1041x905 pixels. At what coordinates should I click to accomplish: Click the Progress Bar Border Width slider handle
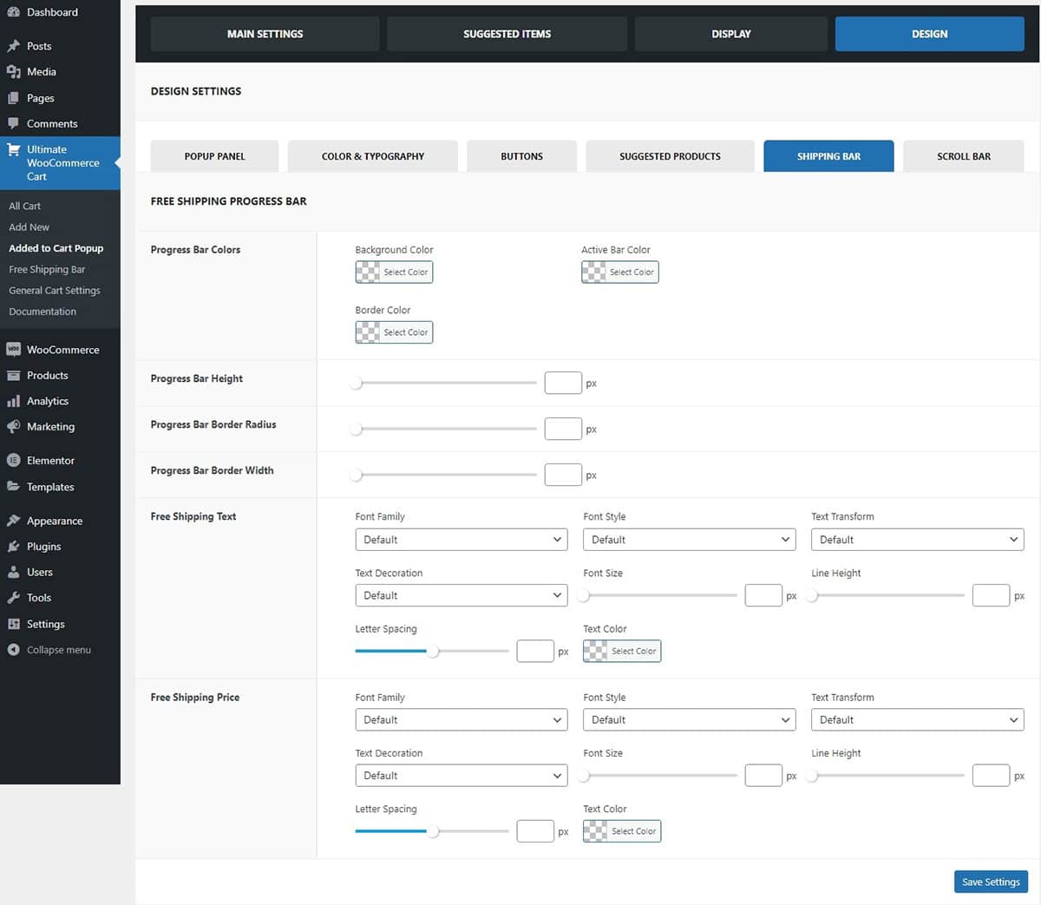coord(356,475)
